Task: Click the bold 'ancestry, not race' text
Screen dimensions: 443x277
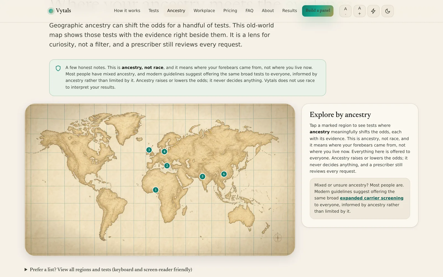Action: click(143, 68)
